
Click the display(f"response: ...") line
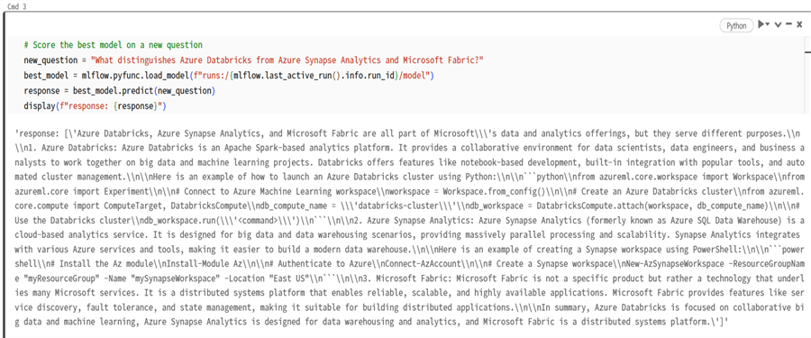(x=94, y=106)
